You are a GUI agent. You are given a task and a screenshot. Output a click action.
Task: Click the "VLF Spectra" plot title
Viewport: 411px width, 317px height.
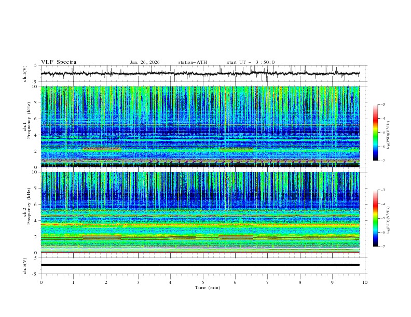(x=59, y=62)
